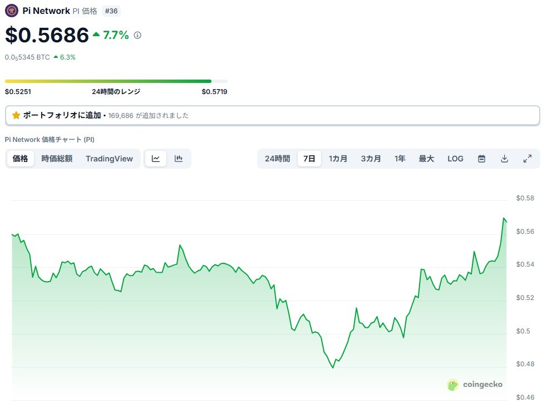
Task: Click the low value $0.5251
Action: point(18,92)
